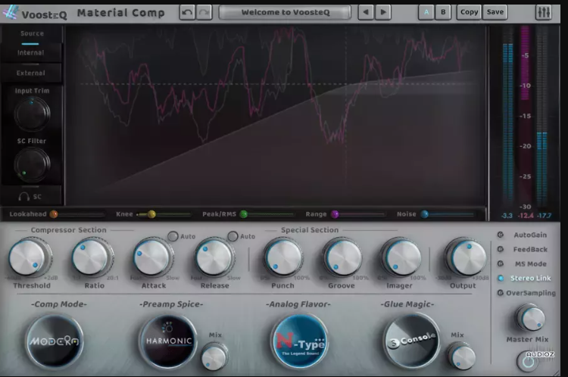Go to the previous preset arrow

367,12
